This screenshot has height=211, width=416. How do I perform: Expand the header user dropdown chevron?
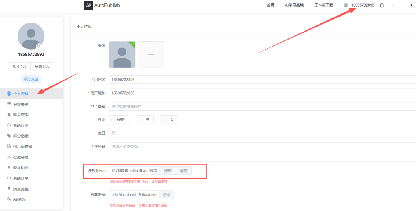tap(393, 5)
